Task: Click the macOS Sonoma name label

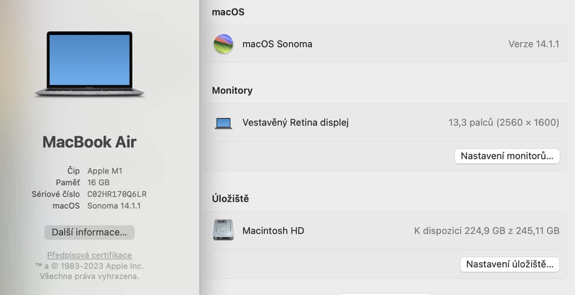Action: (x=277, y=44)
